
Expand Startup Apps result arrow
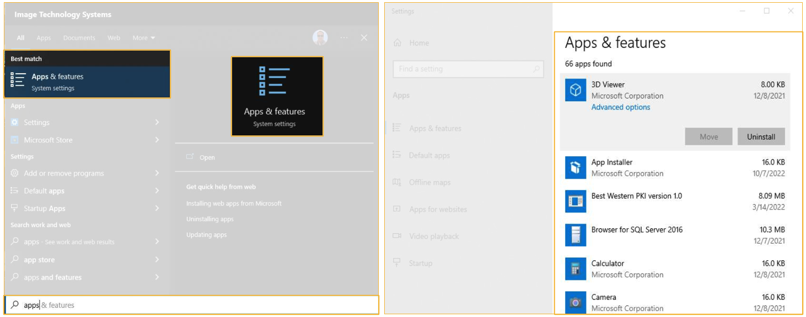pos(157,209)
